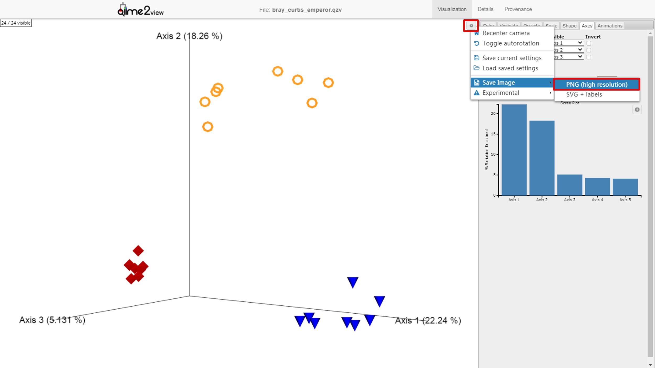Click the gear settings icon

point(471,26)
